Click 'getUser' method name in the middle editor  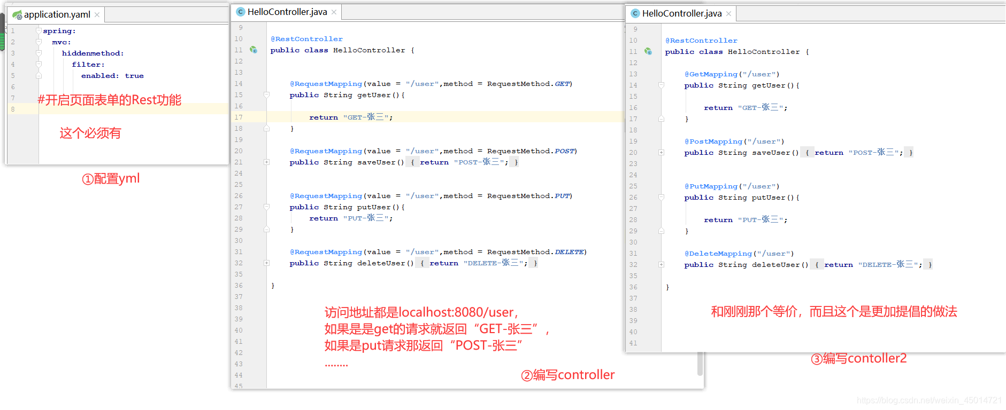point(374,95)
